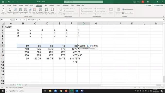
Task: Switch to the Page Layout tab
Action: 29,5
